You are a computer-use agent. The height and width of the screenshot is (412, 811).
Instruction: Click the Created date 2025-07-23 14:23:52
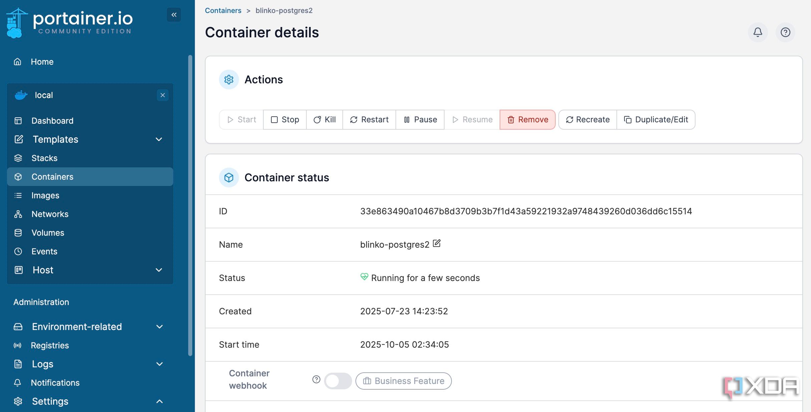pos(404,311)
